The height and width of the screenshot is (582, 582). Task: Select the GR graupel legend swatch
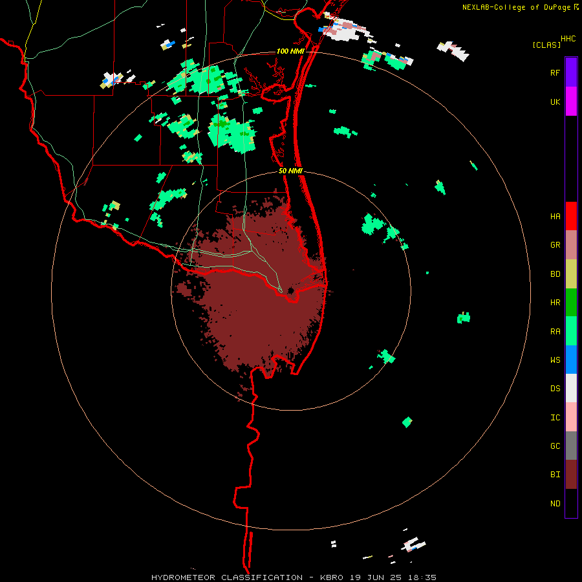click(571, 245)
